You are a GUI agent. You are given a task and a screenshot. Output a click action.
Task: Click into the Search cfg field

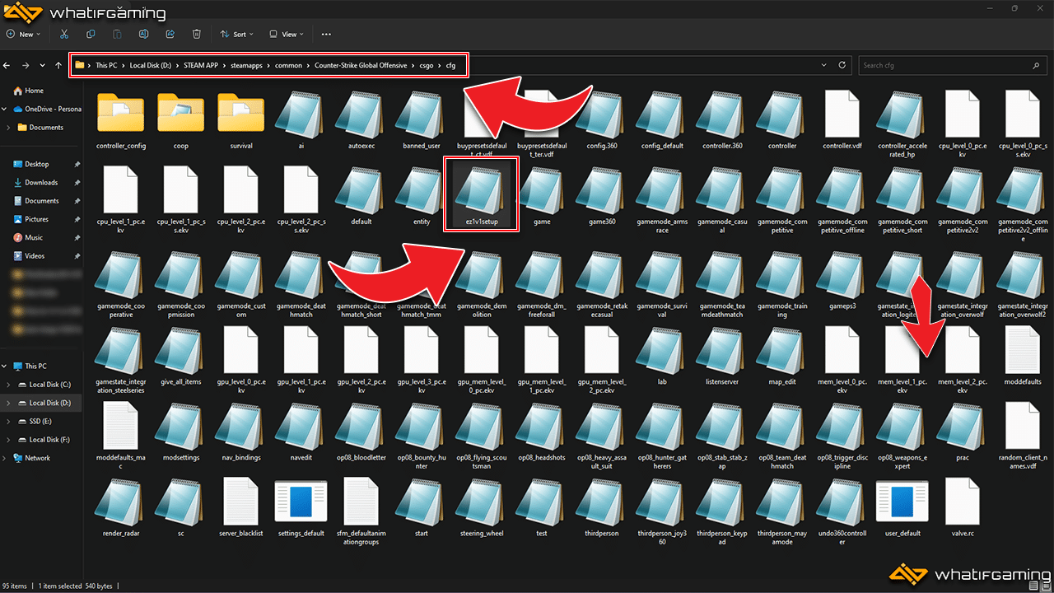pyautogui.click(x=953, y=65)
